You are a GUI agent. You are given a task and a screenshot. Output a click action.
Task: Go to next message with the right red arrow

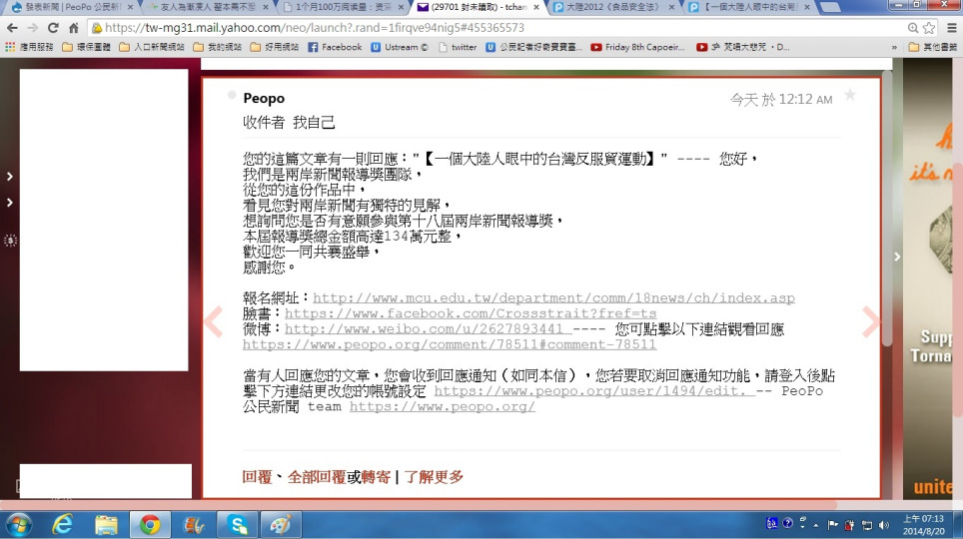click(871, 321)
